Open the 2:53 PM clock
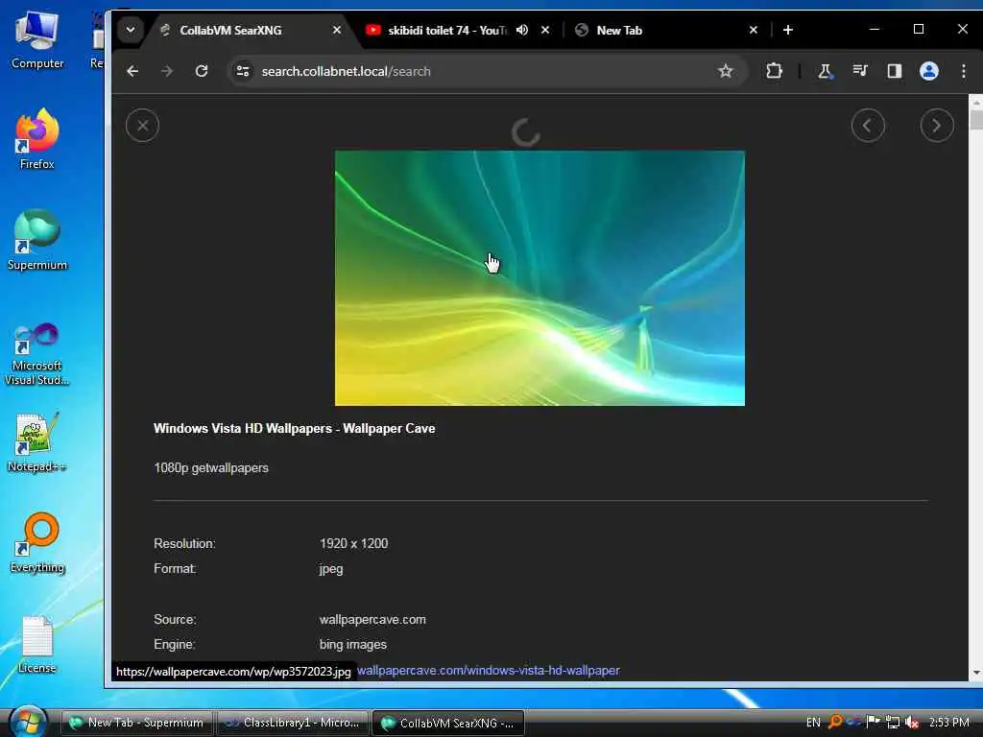 [x=948, y=723]
